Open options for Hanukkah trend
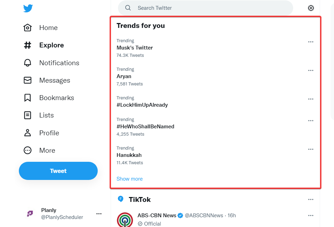Screen dimensions: 334x227 tap(311, 149)
